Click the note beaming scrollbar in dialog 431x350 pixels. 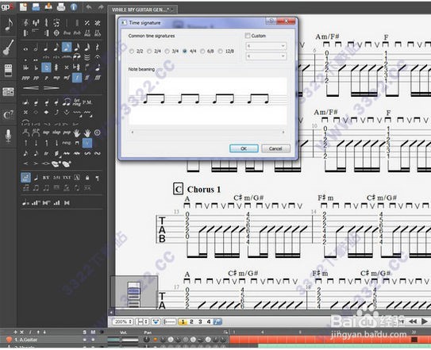pyautogui.click(x=207, y=133)
